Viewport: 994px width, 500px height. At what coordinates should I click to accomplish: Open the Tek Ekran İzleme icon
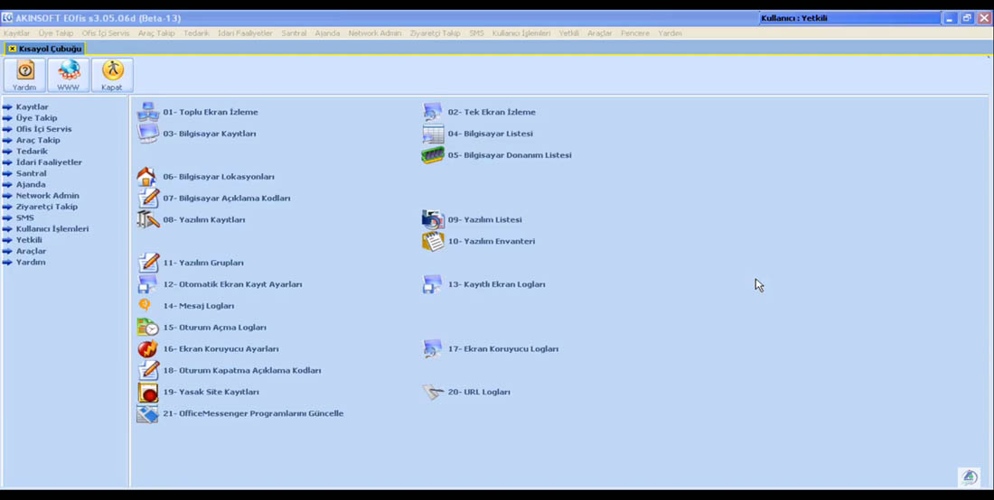pyautogui.click(x=433, y=112)
